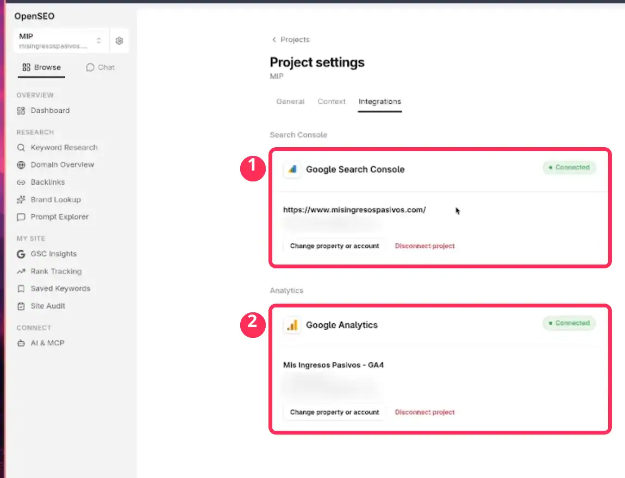Click Connected badge on Search Console card
The width and height of the screenshot is (625, 478).
click(x=569, y=167)
